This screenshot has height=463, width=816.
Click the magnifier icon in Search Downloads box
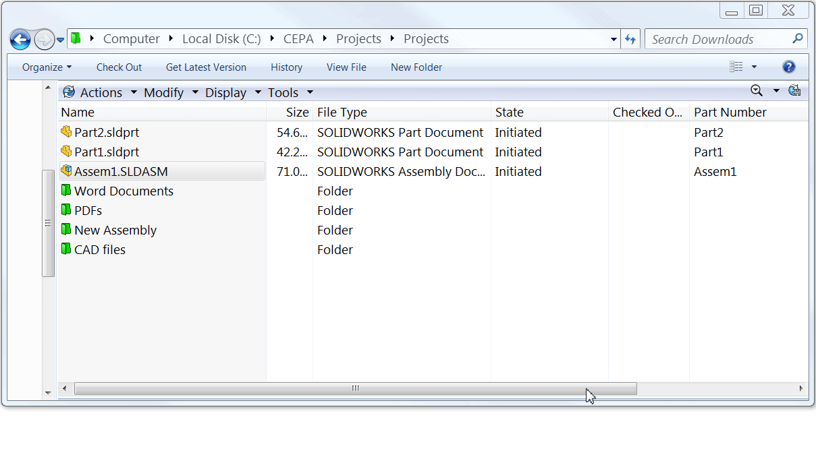pyautogui.click(x=798, y=38)
